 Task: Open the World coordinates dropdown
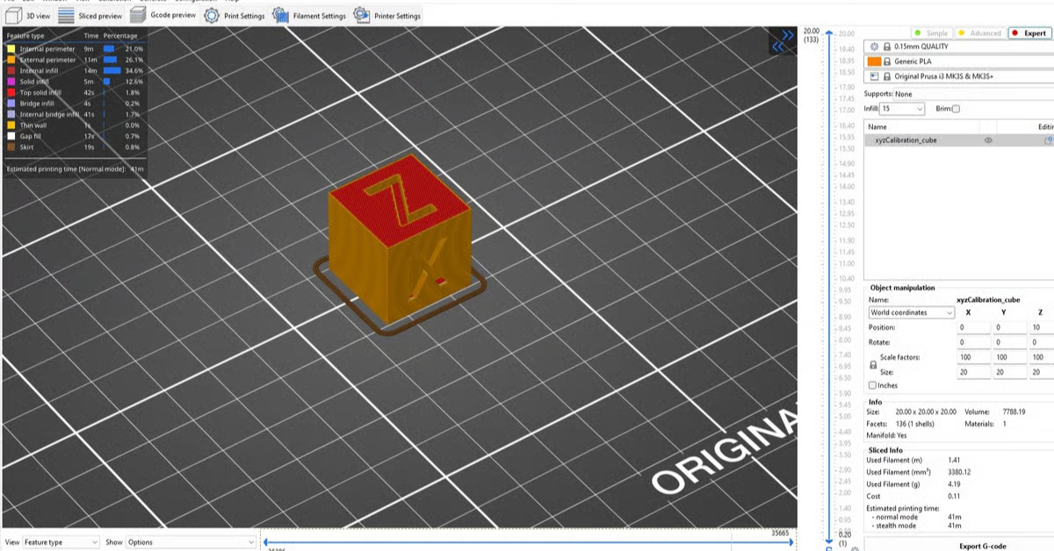pos(911,312)
